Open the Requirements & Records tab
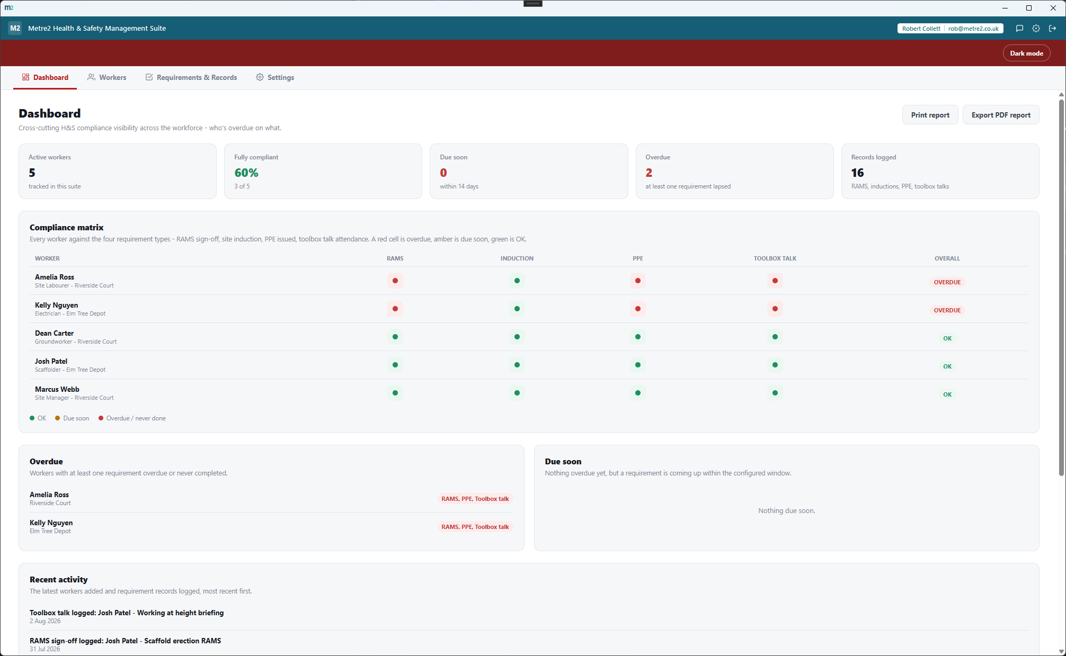Viewport: 1066px width, 656px height. (x=191, y=77)
